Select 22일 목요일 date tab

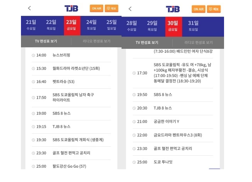(51, 25)
